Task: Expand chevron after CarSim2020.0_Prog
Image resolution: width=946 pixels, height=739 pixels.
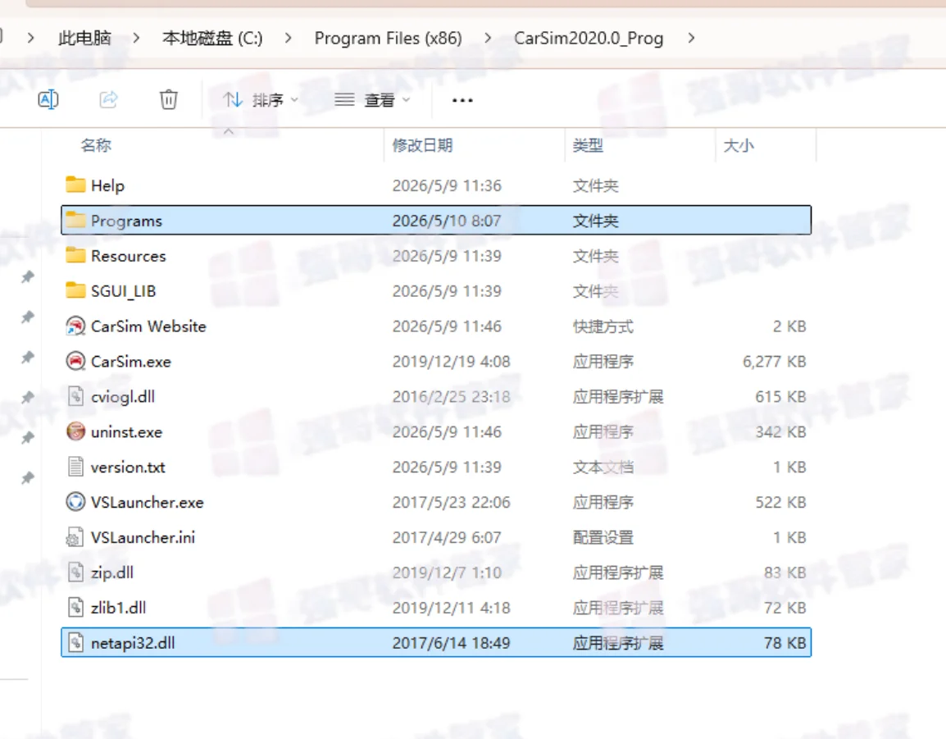Action: click(691, 38)
